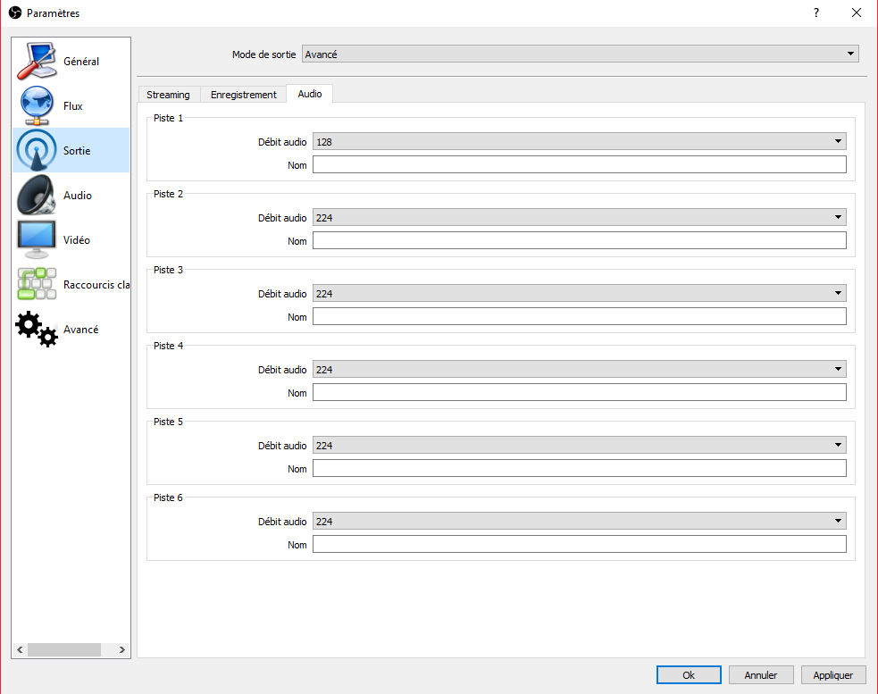Click the sidebar scrollbar left arrow
878x694 pixels.
(20, 649)
